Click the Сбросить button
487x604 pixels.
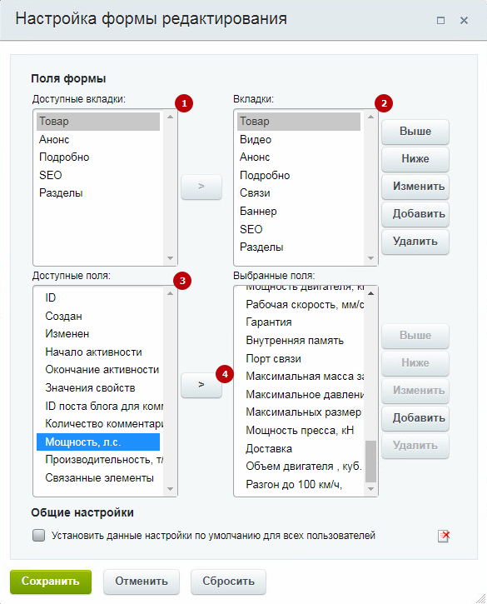tap(228, 582)
